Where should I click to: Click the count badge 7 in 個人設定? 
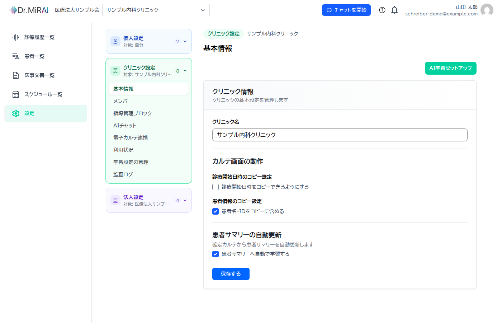tap(177, 41)
